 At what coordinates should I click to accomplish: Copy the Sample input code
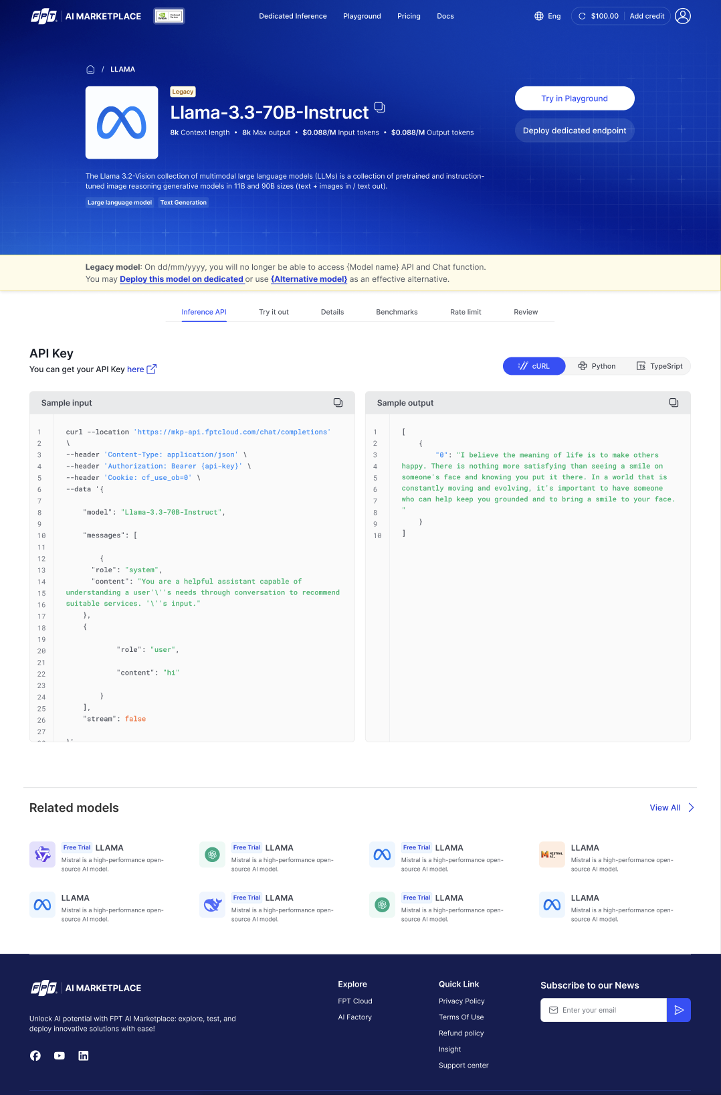tap(338, 403)
